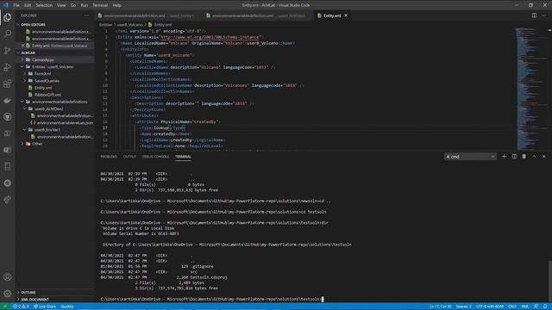Open the Extensions view
This screenshot has height=310, width=552.
[x=8, y=84]
